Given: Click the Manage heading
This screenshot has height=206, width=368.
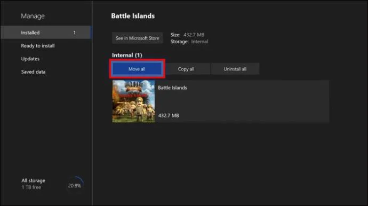Looking at the screenshot, I should pos(33,16).
